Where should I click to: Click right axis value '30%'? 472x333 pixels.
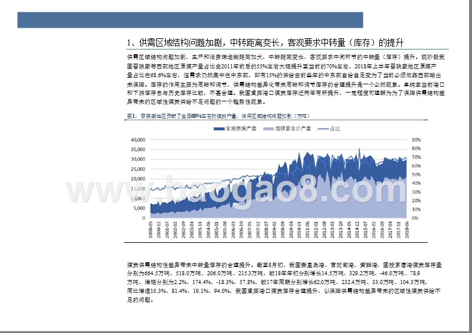[x=417, y=192]
